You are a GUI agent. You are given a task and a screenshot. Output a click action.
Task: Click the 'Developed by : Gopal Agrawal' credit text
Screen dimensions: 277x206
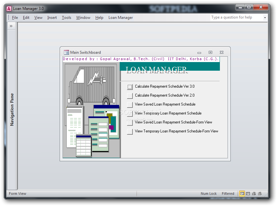pyautogui.click(x=141, y=59)
